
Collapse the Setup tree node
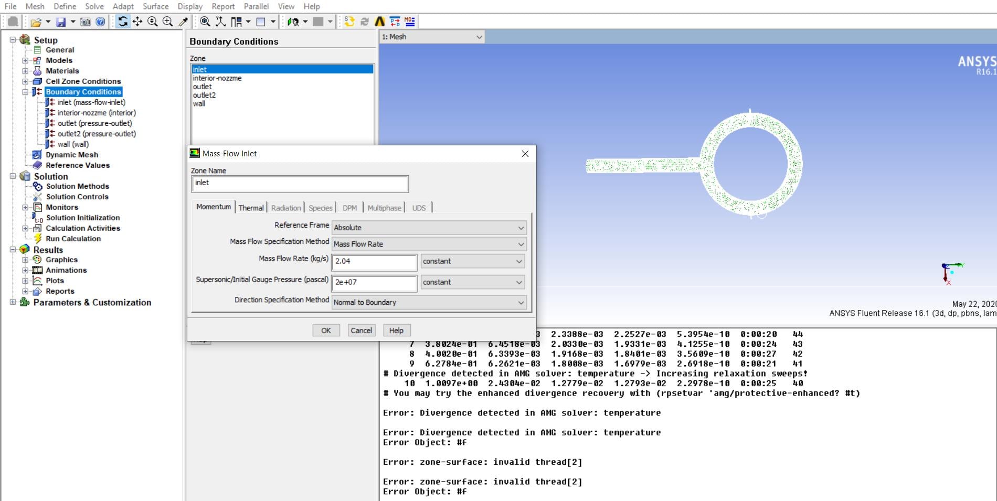click(13, 40)
